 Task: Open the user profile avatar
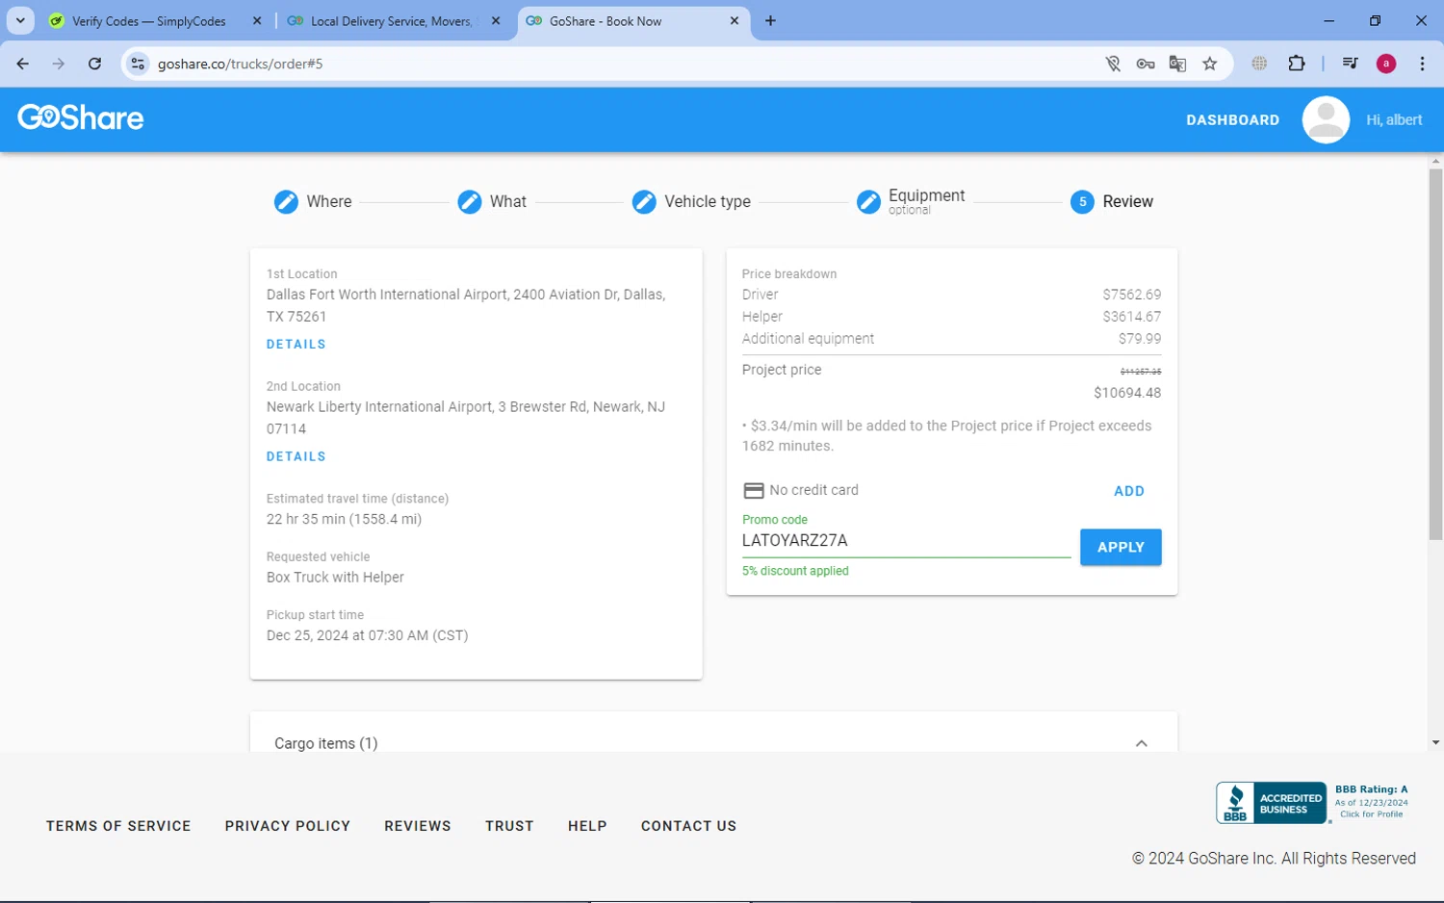tap(1326, 119)
